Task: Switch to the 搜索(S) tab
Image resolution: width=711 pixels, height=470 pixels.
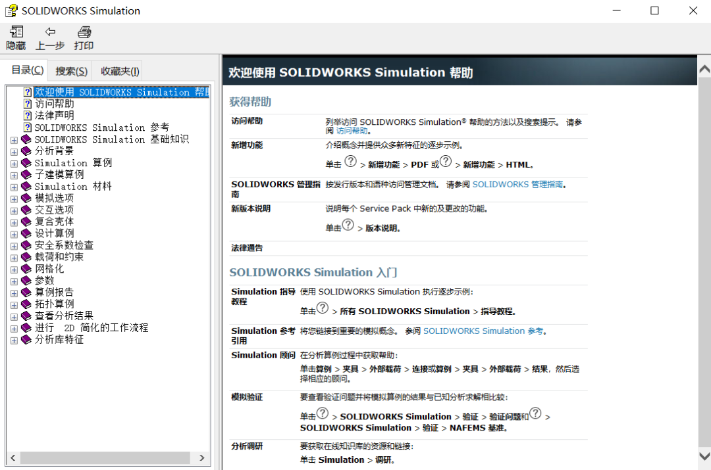Action: [x=71, y=71]
